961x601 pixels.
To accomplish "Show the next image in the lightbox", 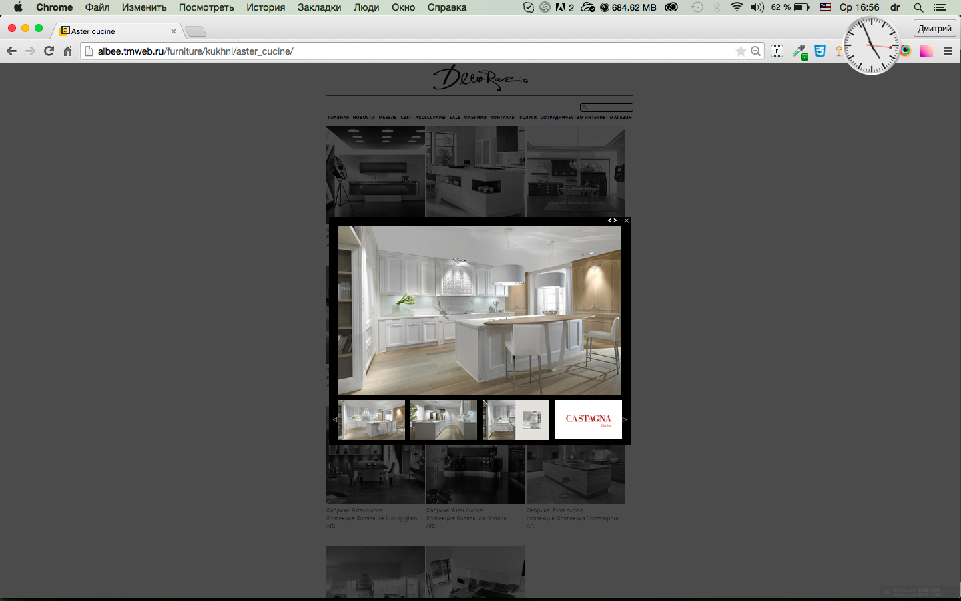I will (x=615, y=220).
